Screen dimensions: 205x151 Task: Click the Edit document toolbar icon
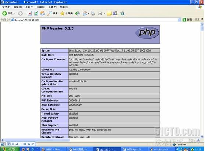100,13
